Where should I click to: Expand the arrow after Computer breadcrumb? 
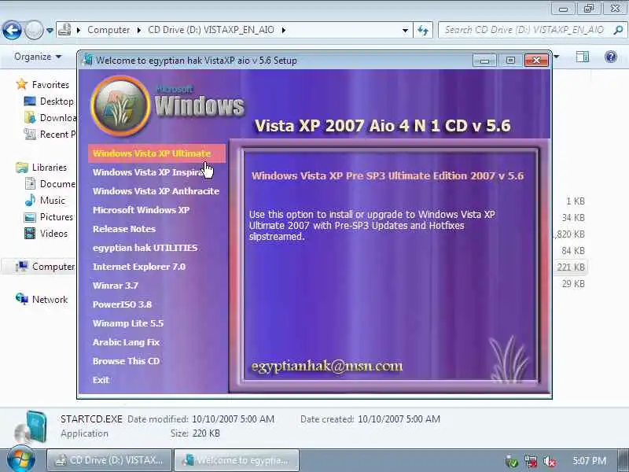(139, 30)
